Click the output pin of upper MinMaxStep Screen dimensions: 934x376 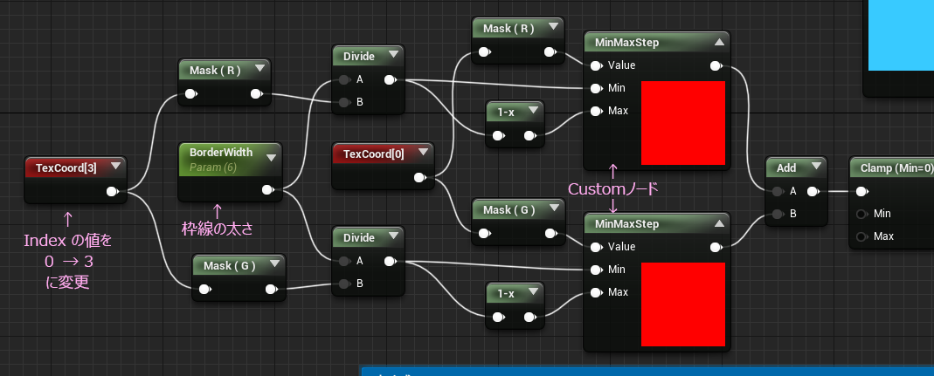(716, 65)
